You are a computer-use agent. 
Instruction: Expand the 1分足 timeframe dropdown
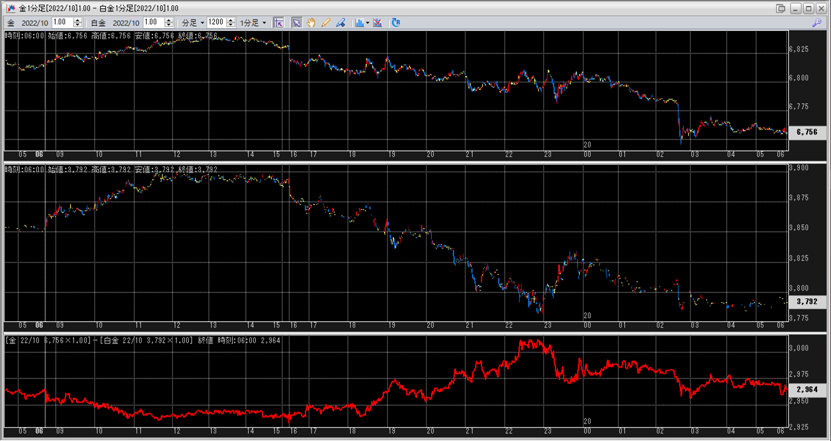253,22
